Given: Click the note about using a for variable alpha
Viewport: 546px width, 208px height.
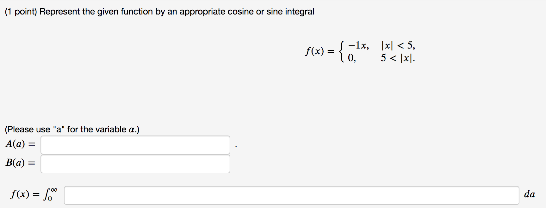Looking at the screenshot, I should (72, 129).
